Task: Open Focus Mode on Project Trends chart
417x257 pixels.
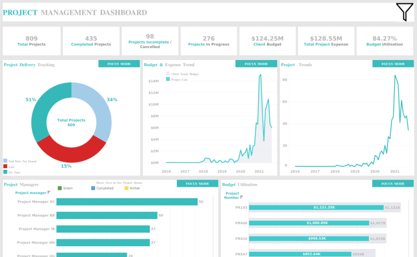Action: tap(393, 64)
